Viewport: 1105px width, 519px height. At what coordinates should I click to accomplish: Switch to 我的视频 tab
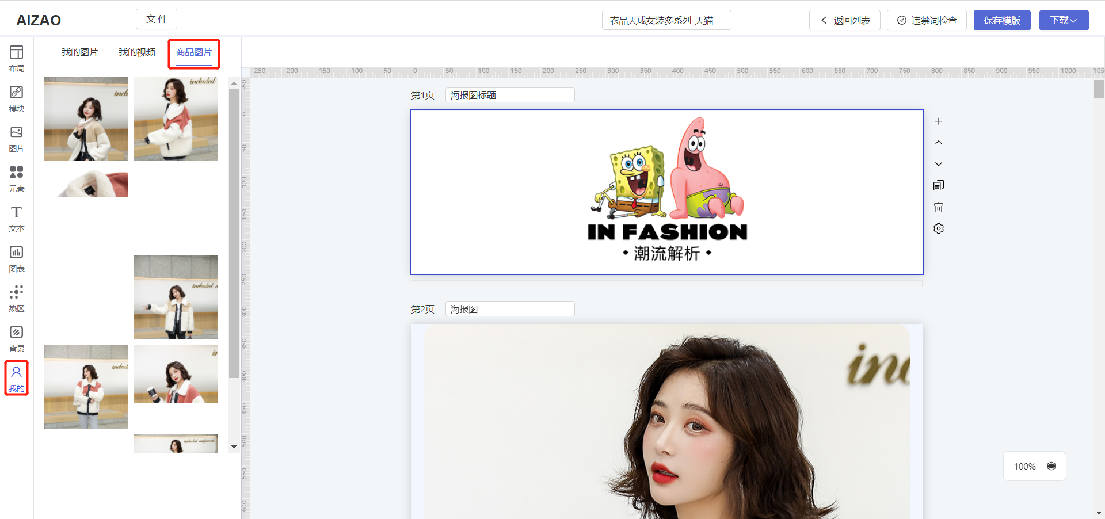click(x=137, y=52)
